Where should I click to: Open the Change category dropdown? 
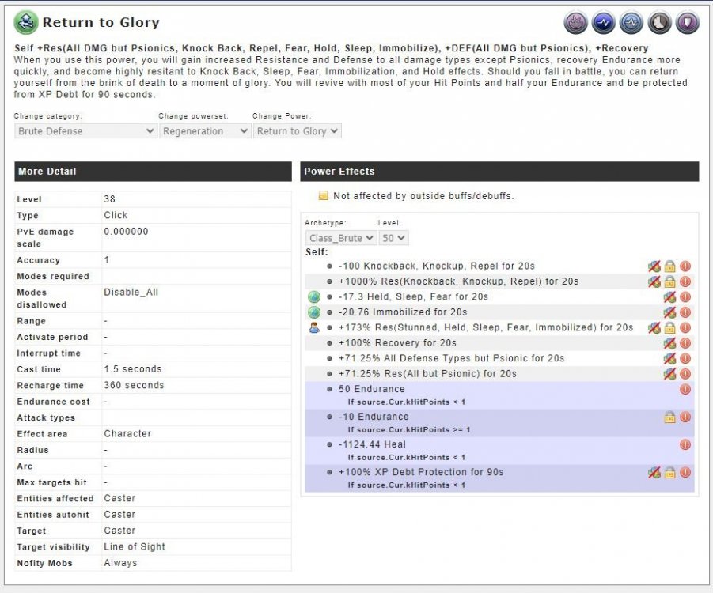[85, 131]
